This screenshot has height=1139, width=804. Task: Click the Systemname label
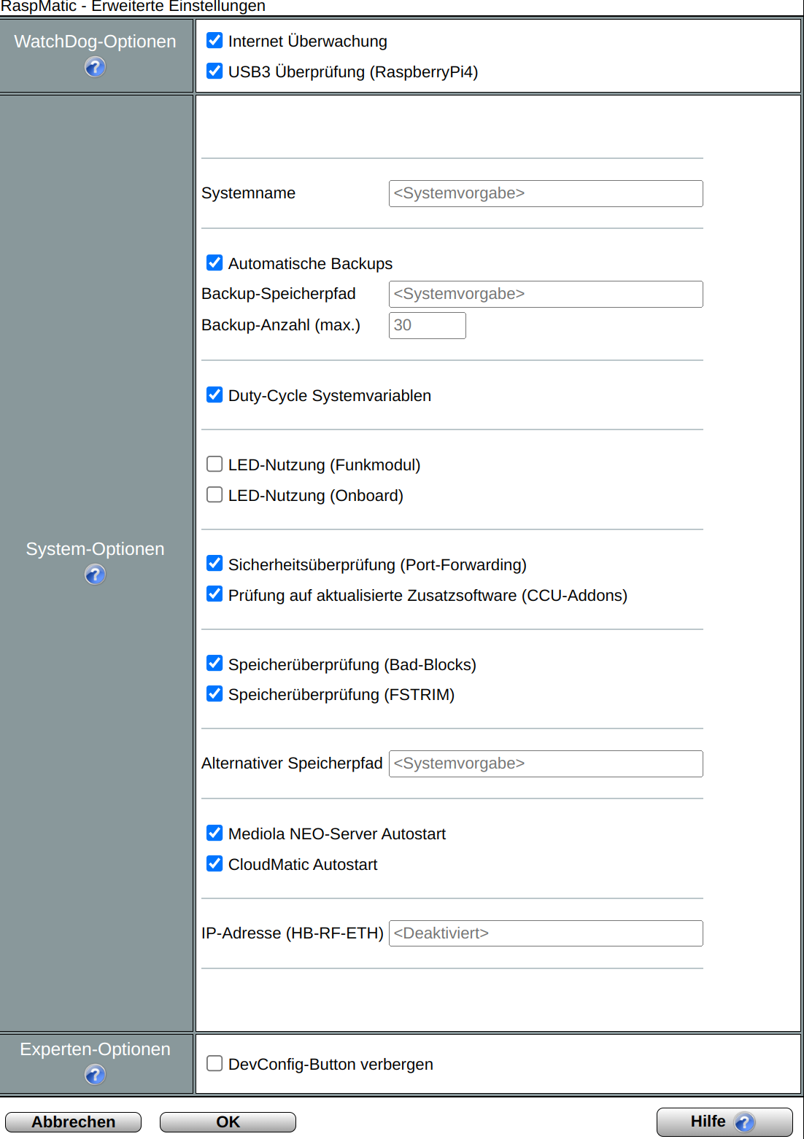click(x=248, y=193)
